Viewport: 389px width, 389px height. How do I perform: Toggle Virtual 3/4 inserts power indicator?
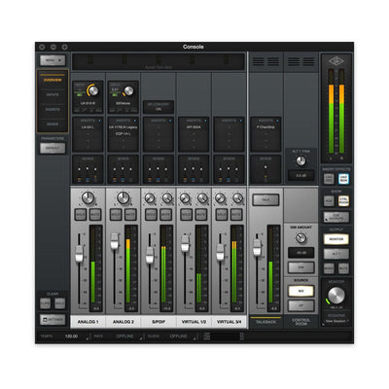(x=241, y=121)
